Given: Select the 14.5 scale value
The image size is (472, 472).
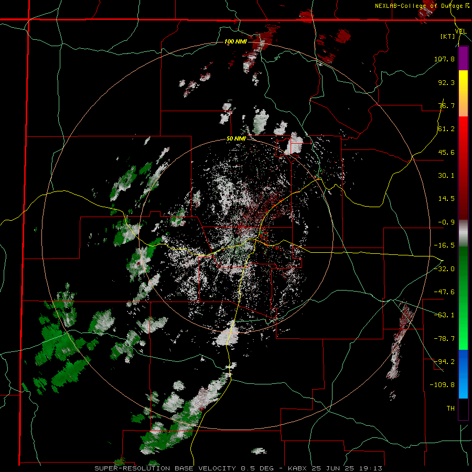Looking at the screenshot, I should (x=446, y=199).
